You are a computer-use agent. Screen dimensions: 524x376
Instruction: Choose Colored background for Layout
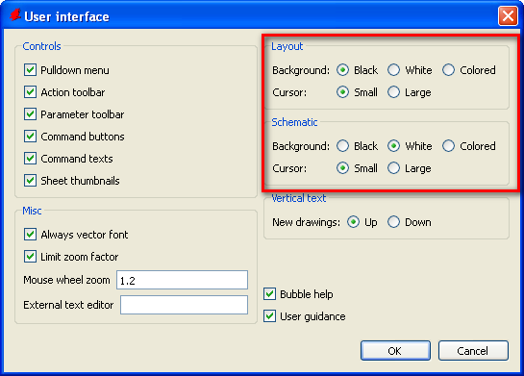pos(448,70)
